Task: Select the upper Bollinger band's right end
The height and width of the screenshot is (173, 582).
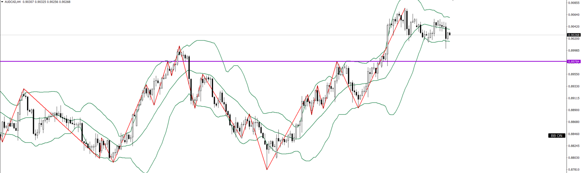Action: pyautogui.click(x=449, y=17)
